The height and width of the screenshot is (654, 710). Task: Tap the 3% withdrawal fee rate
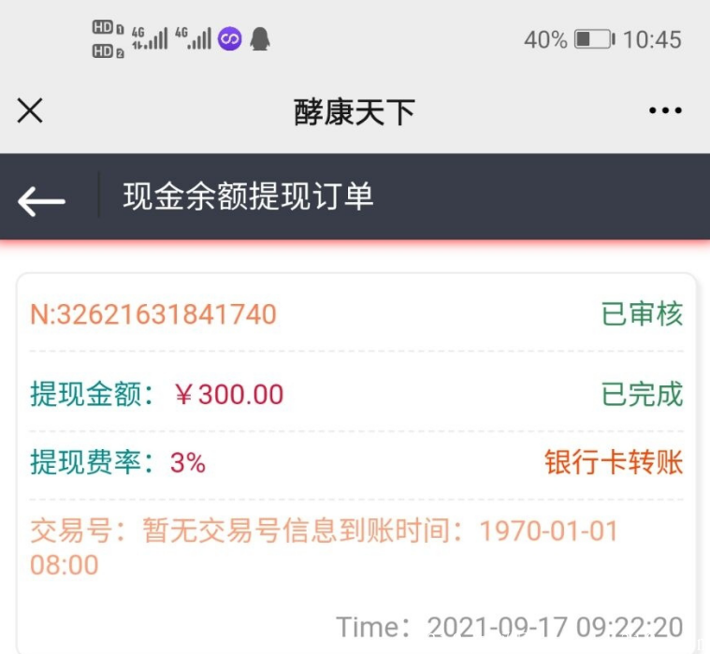187,462
